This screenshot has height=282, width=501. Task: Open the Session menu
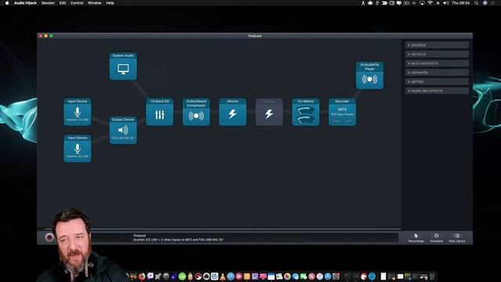click(x=48, y=3)
